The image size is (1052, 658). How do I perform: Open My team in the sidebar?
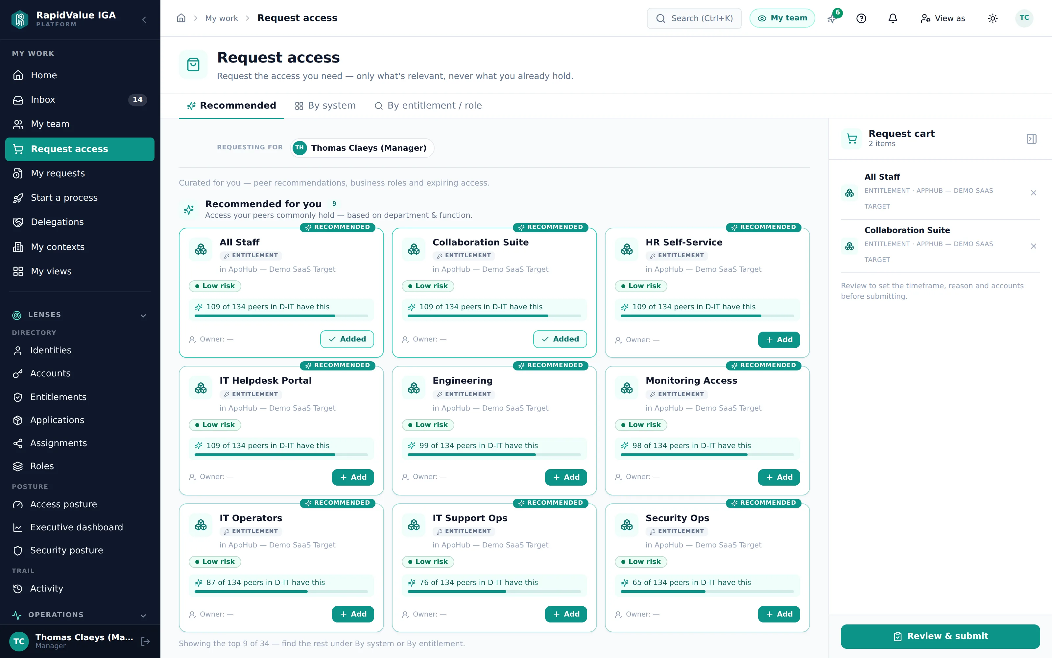[80, 124]
